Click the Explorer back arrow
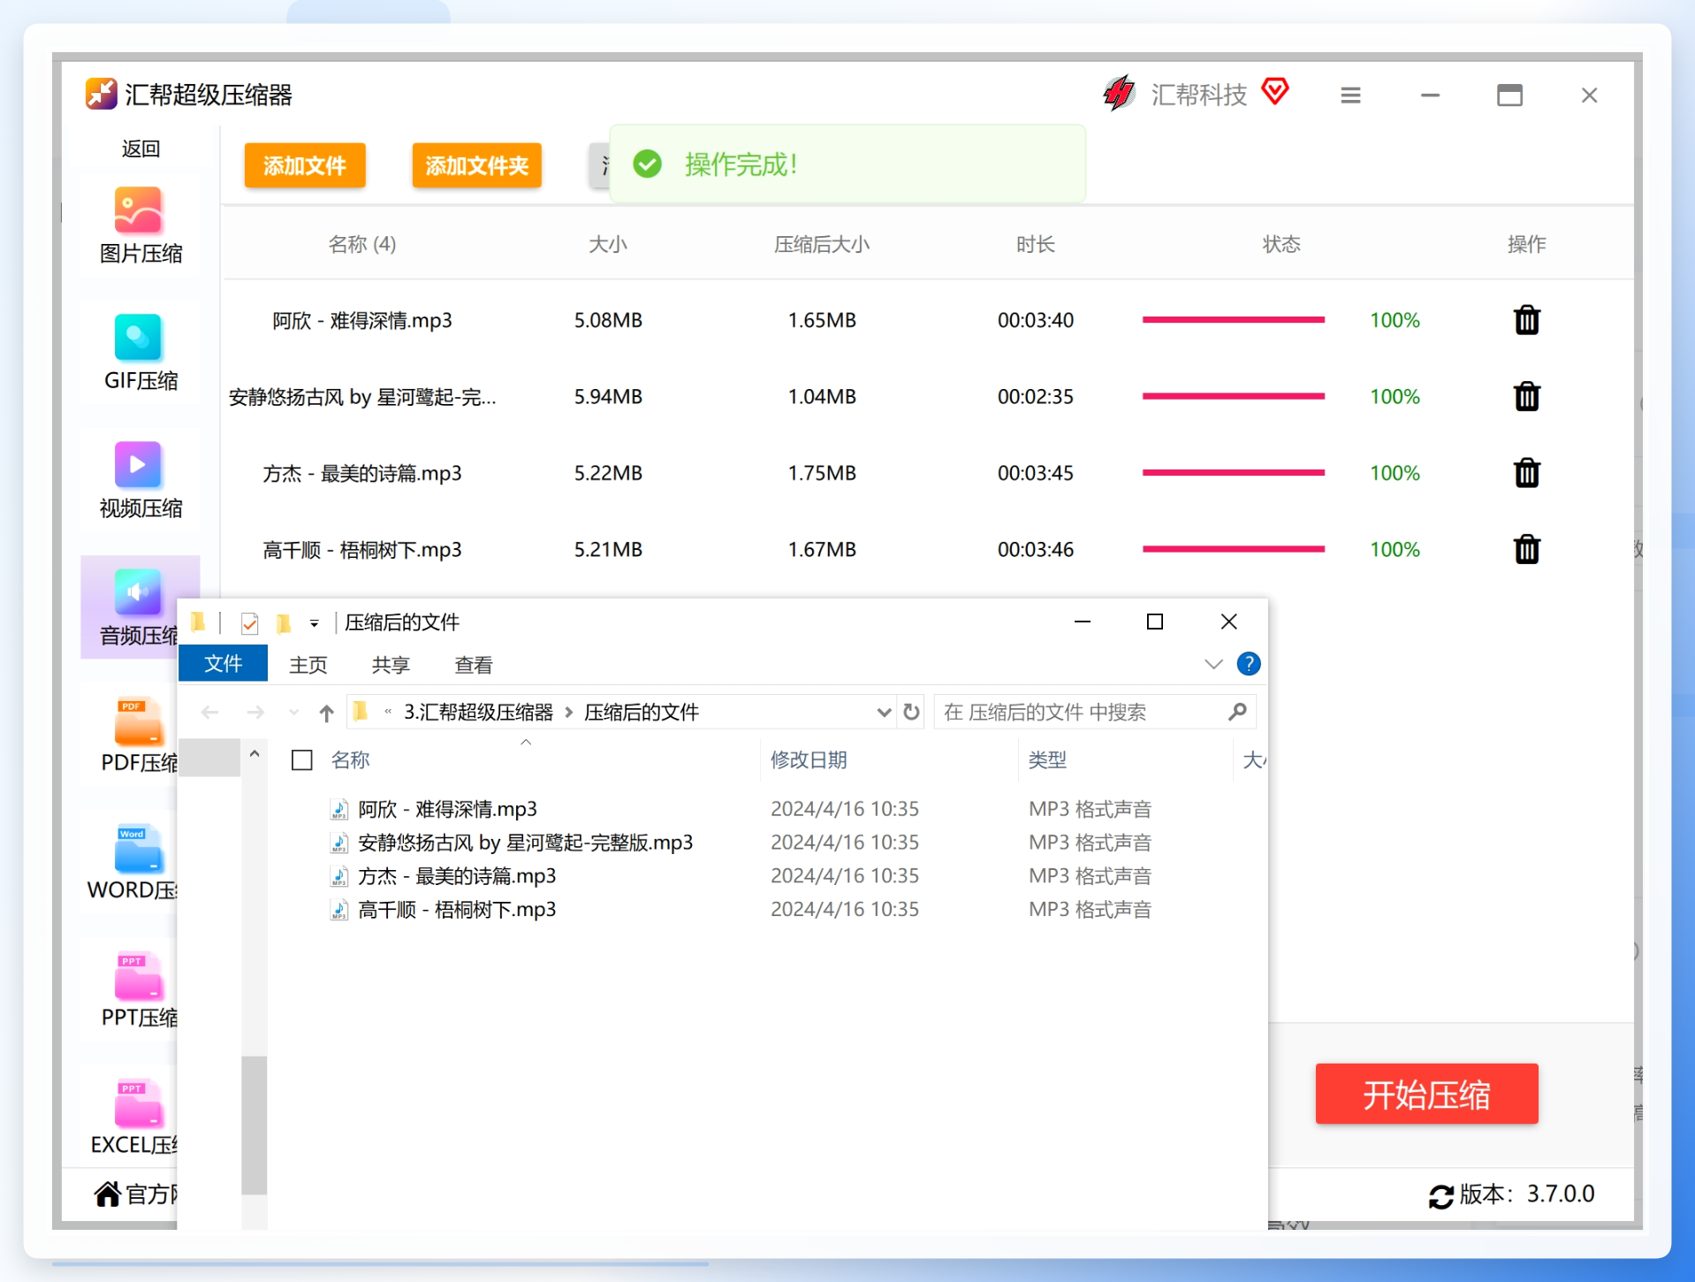 pos(209,712)
